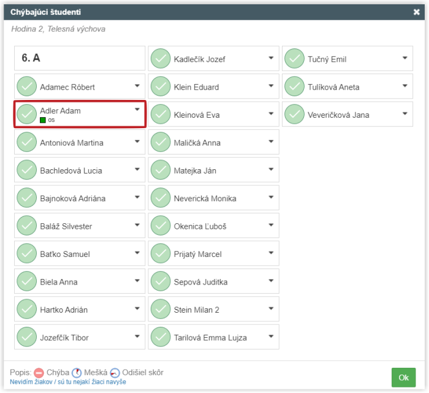Click green checkmark icon for Stein Milan 2

point(161,309)
